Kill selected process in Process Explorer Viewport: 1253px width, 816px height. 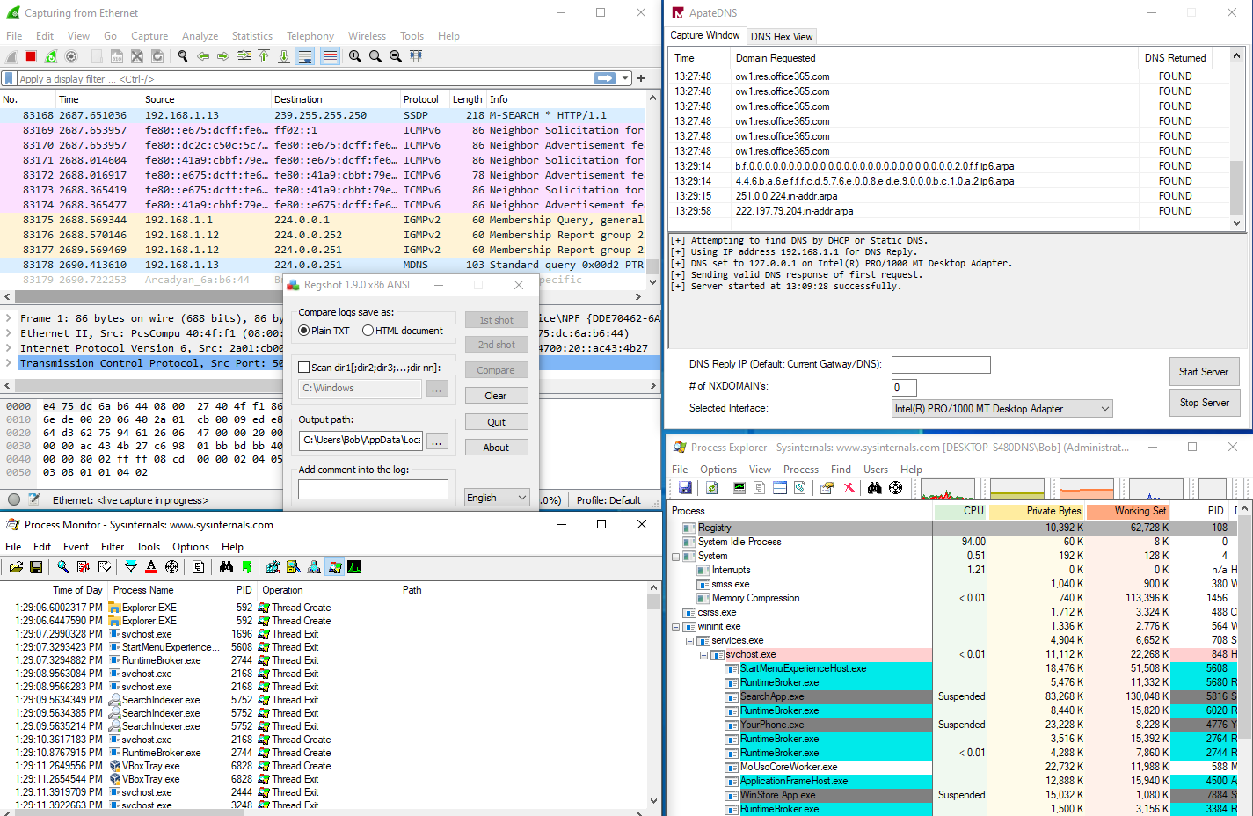pyautogui.click(x=849, y=486)
